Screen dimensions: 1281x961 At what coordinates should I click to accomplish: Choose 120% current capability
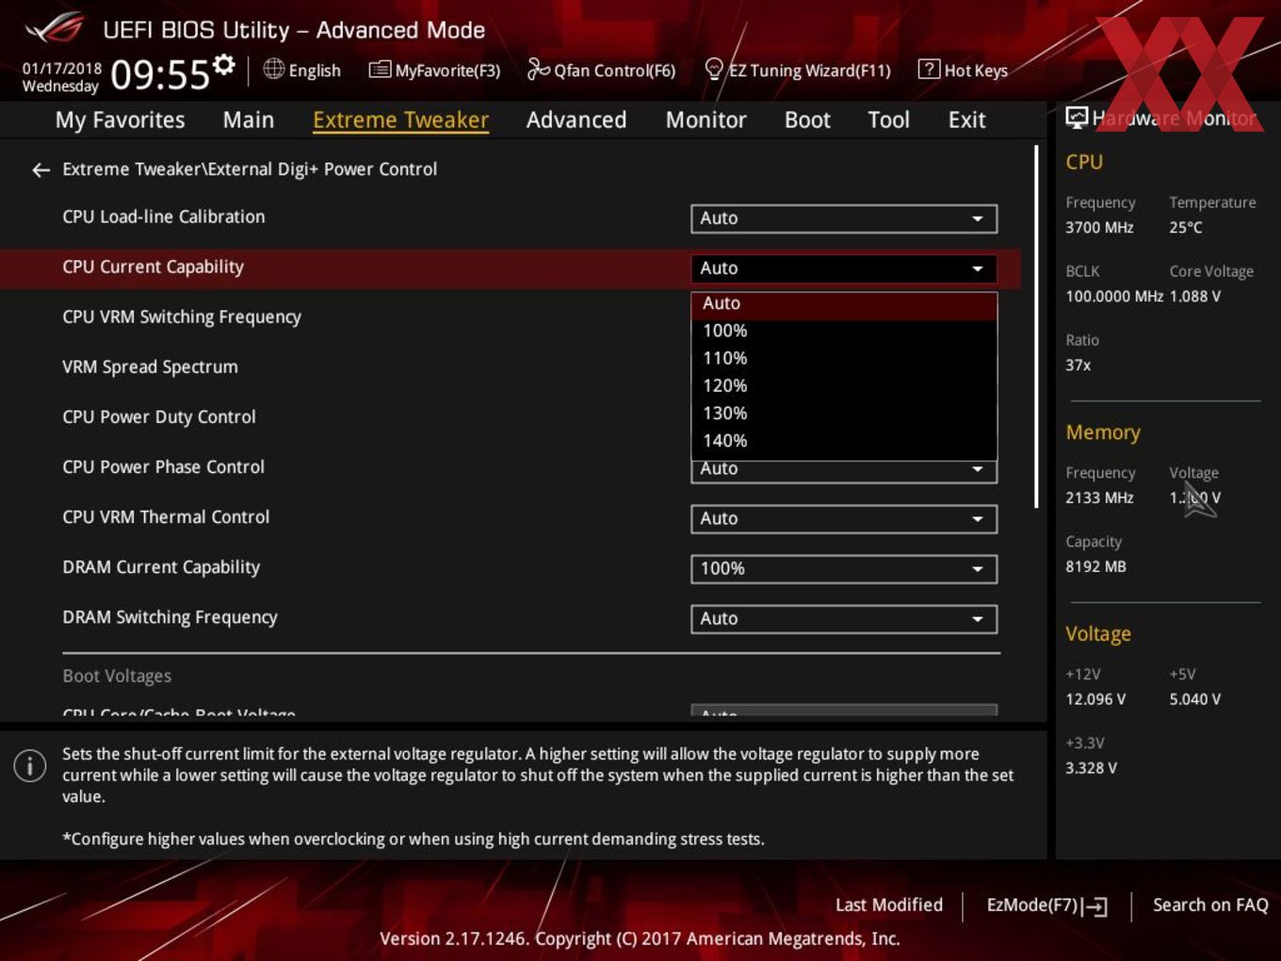tap(844, 385)
